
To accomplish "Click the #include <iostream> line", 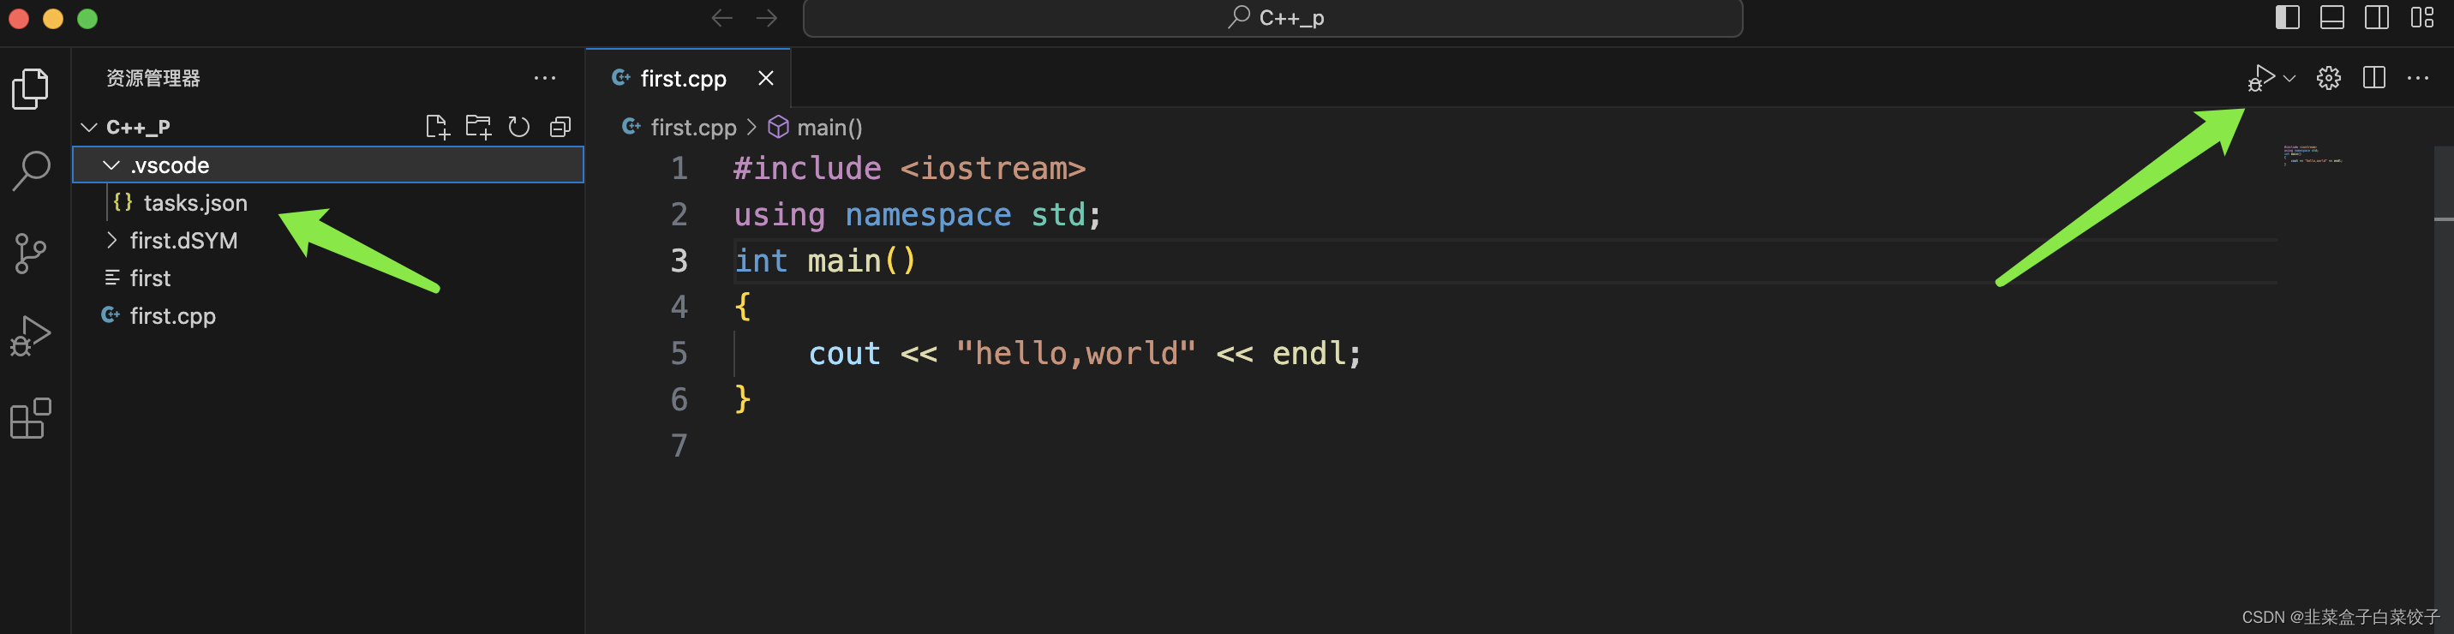I will [909, 169].
